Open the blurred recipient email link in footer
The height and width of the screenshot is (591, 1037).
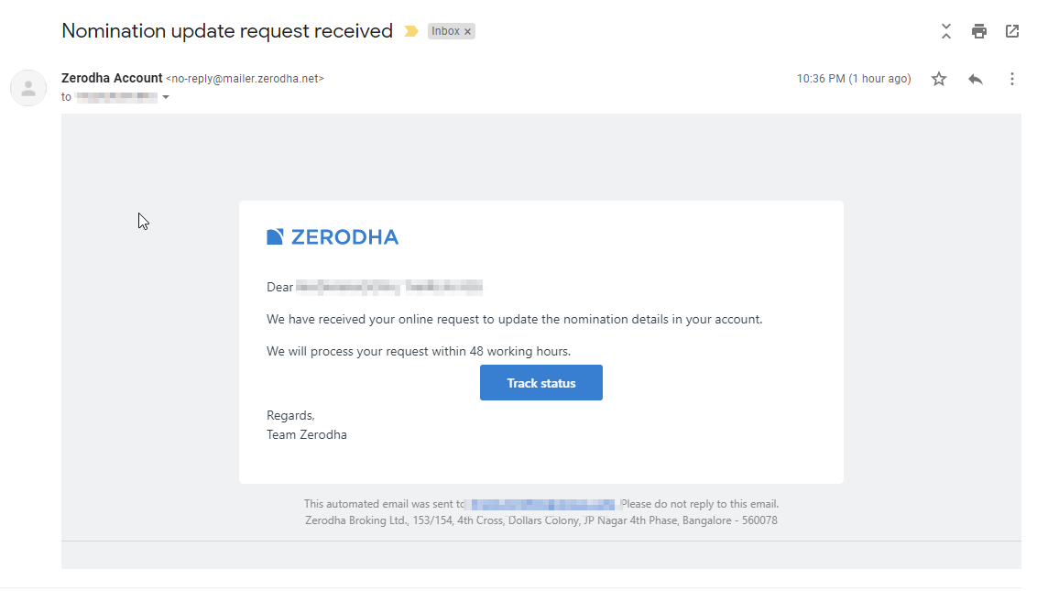click(542, 504)
